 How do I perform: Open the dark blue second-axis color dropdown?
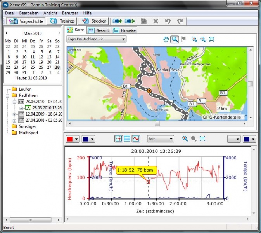click(x=88, y=139)
